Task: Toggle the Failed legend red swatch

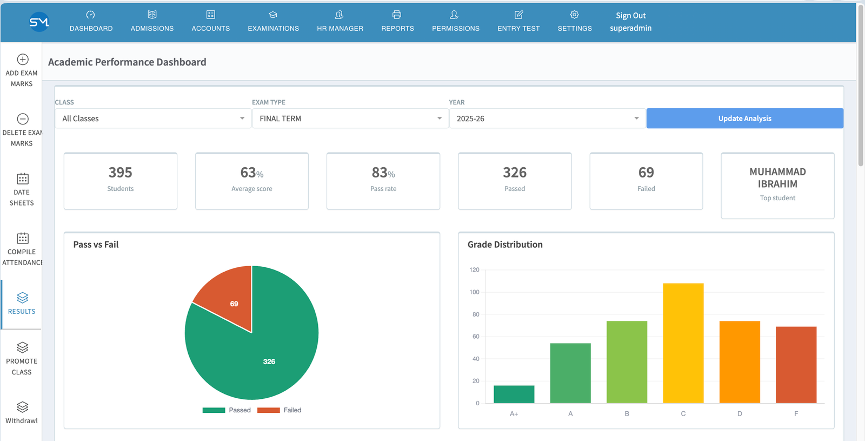Action: tap(269, 410)
